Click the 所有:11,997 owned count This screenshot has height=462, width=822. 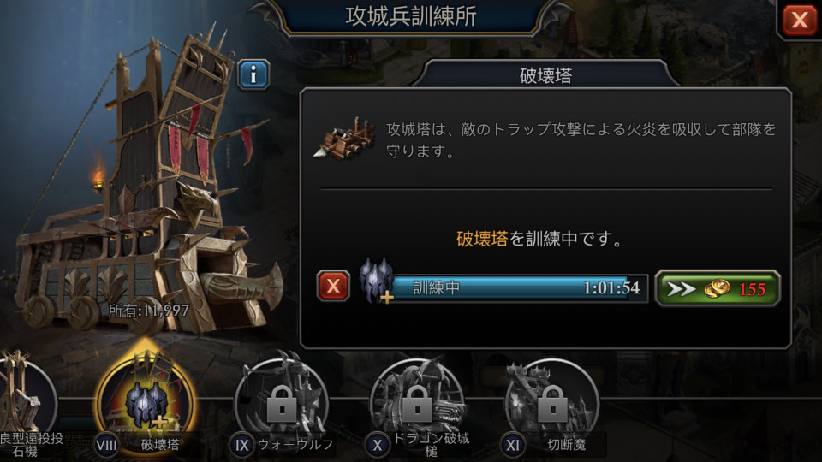148,311
